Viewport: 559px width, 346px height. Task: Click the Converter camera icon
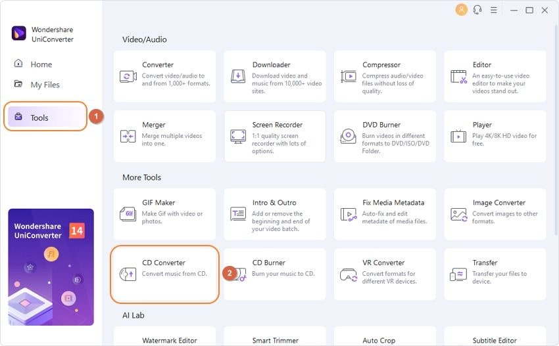tap(128, 77)
